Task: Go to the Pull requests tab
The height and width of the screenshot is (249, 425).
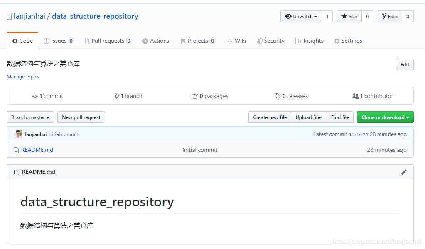Action: pos(108,41)
